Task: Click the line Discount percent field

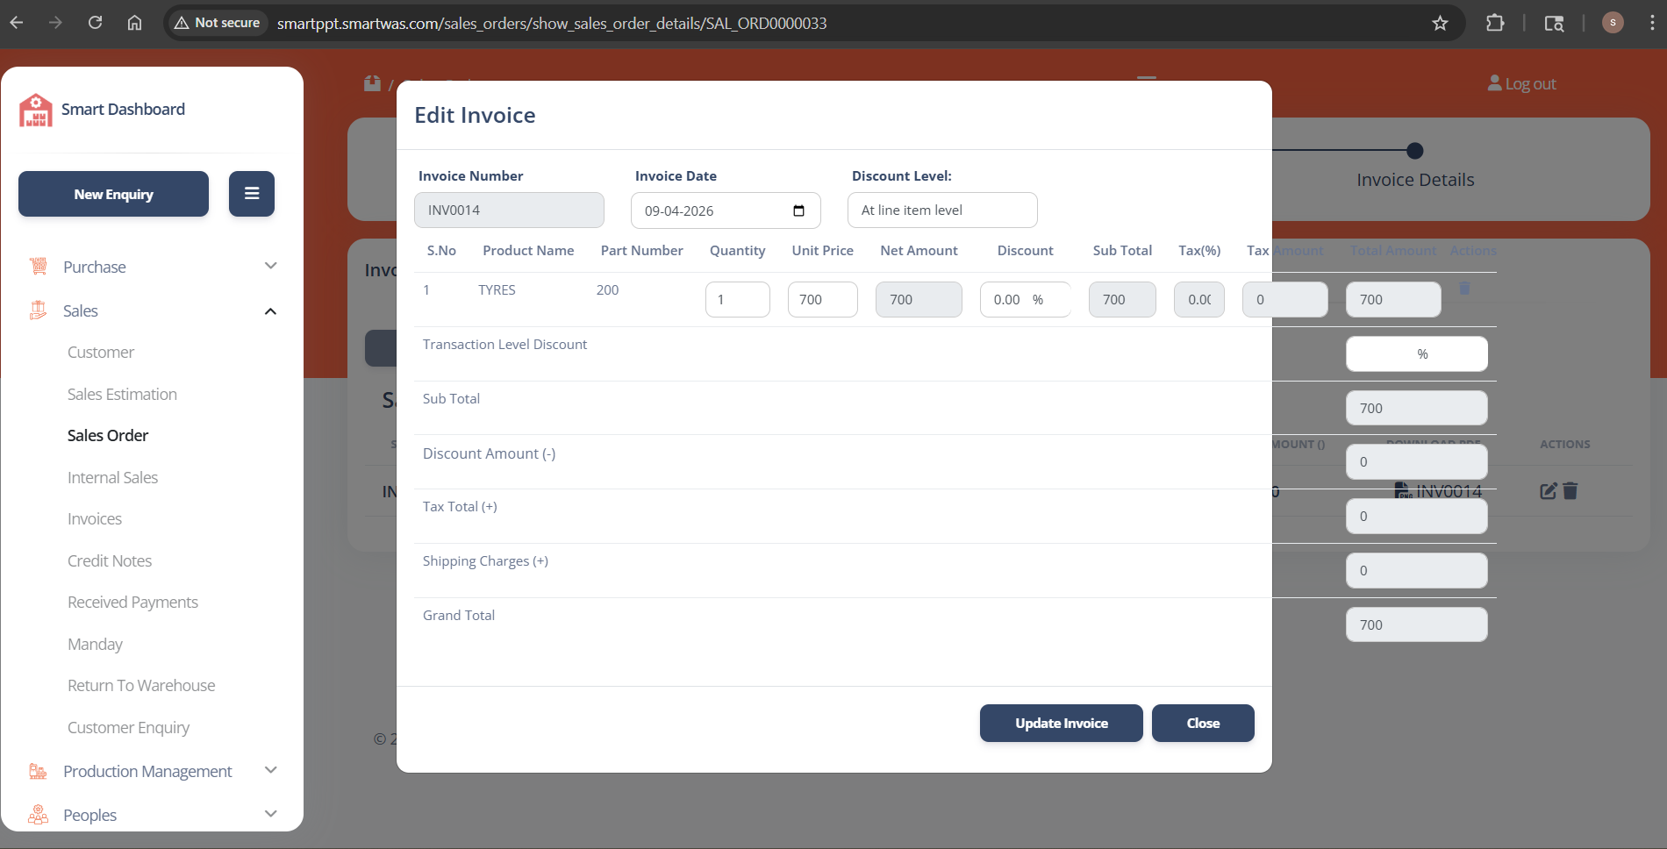Action: (x=1025, y=300)
